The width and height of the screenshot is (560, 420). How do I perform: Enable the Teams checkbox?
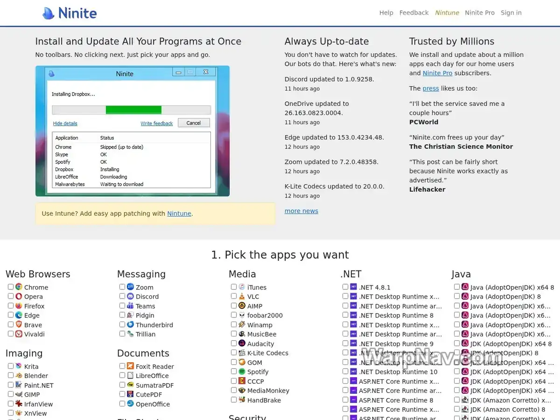coord(122,306)
